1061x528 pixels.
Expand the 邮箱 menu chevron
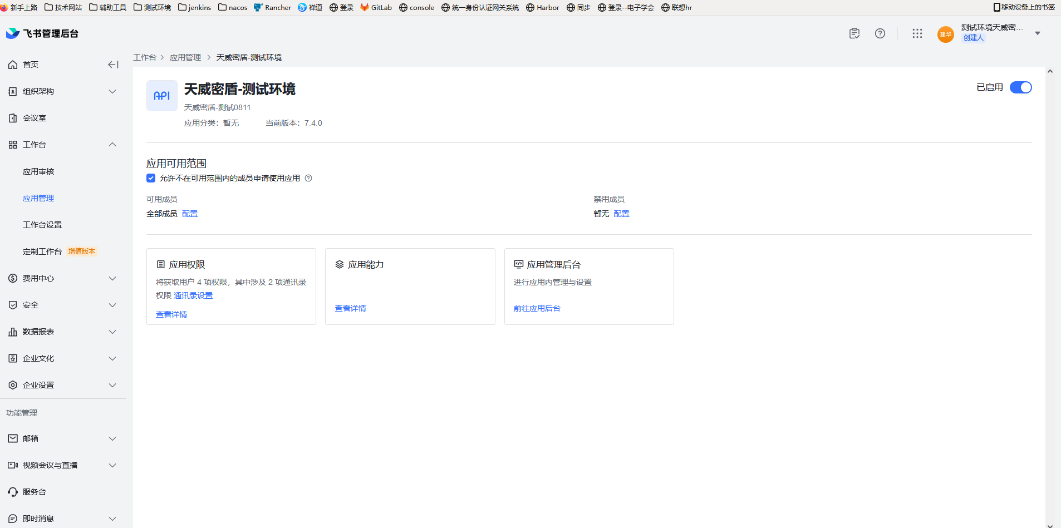(112, 438)
